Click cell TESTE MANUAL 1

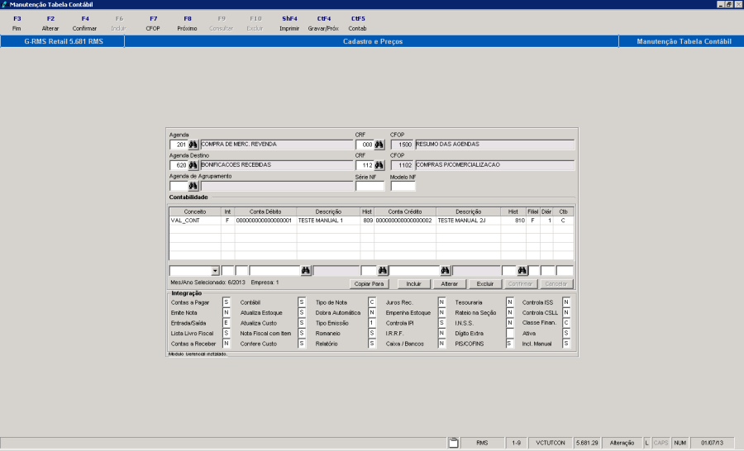pyautogui.click(x=328, y=221)
